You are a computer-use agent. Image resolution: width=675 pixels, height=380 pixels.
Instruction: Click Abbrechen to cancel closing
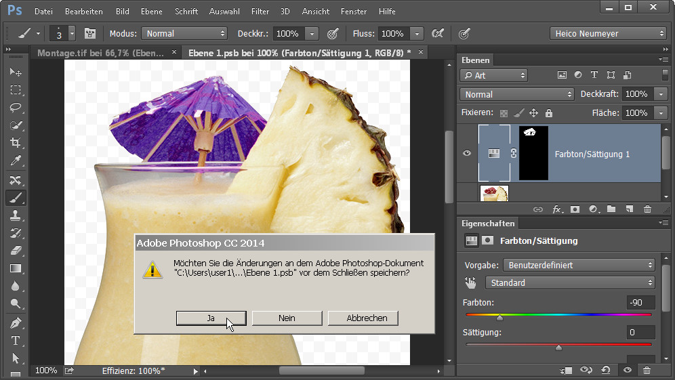(363, 318)
